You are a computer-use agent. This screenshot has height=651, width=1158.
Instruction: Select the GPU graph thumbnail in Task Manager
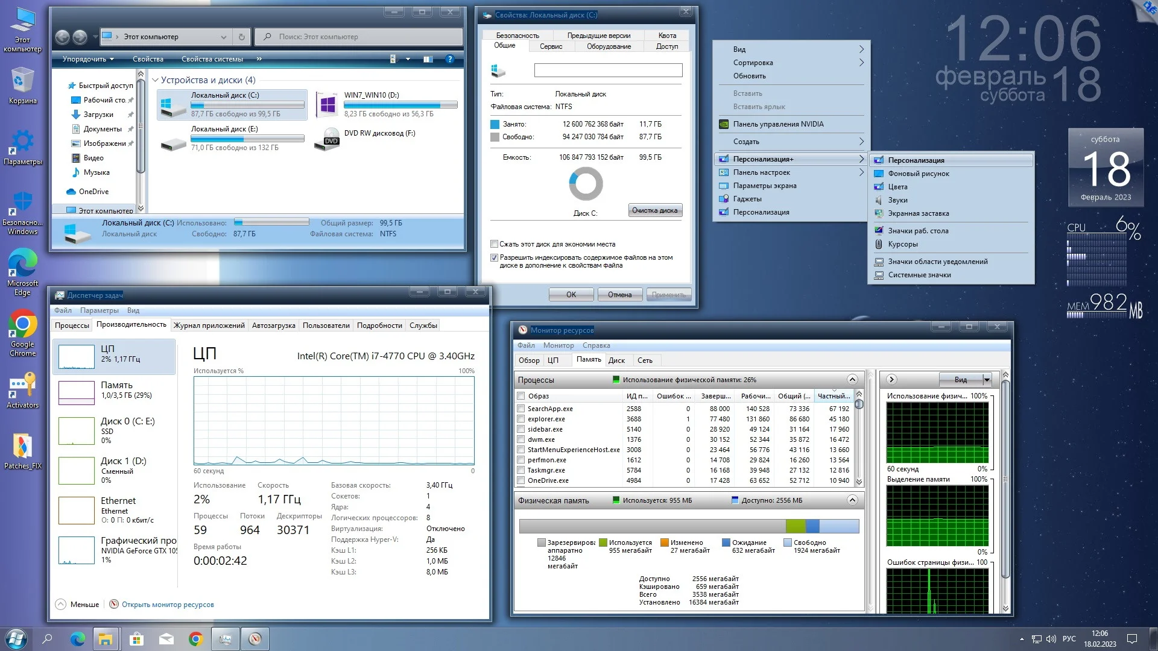click(x=77, y=550)
